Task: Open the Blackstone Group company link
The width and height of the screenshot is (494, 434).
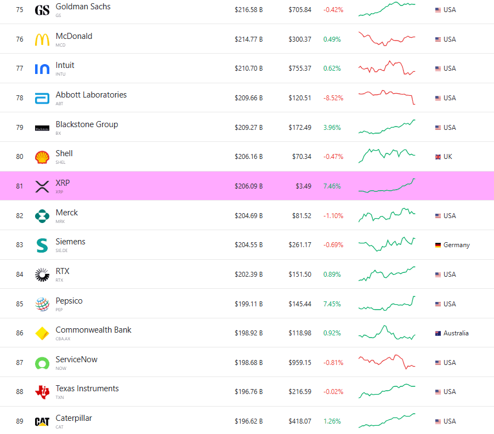Action: 87,124
